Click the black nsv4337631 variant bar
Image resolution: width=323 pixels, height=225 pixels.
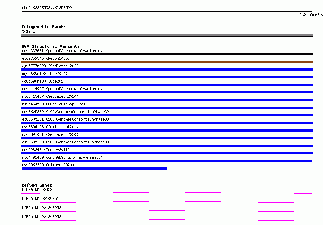click(167, 54)
